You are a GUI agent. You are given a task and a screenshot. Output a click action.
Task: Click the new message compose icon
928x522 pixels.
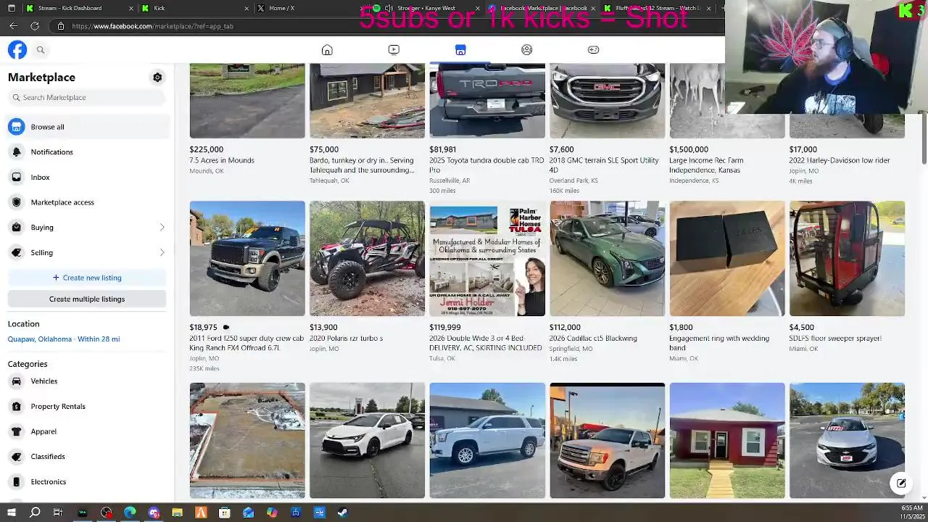click(901, 483)
